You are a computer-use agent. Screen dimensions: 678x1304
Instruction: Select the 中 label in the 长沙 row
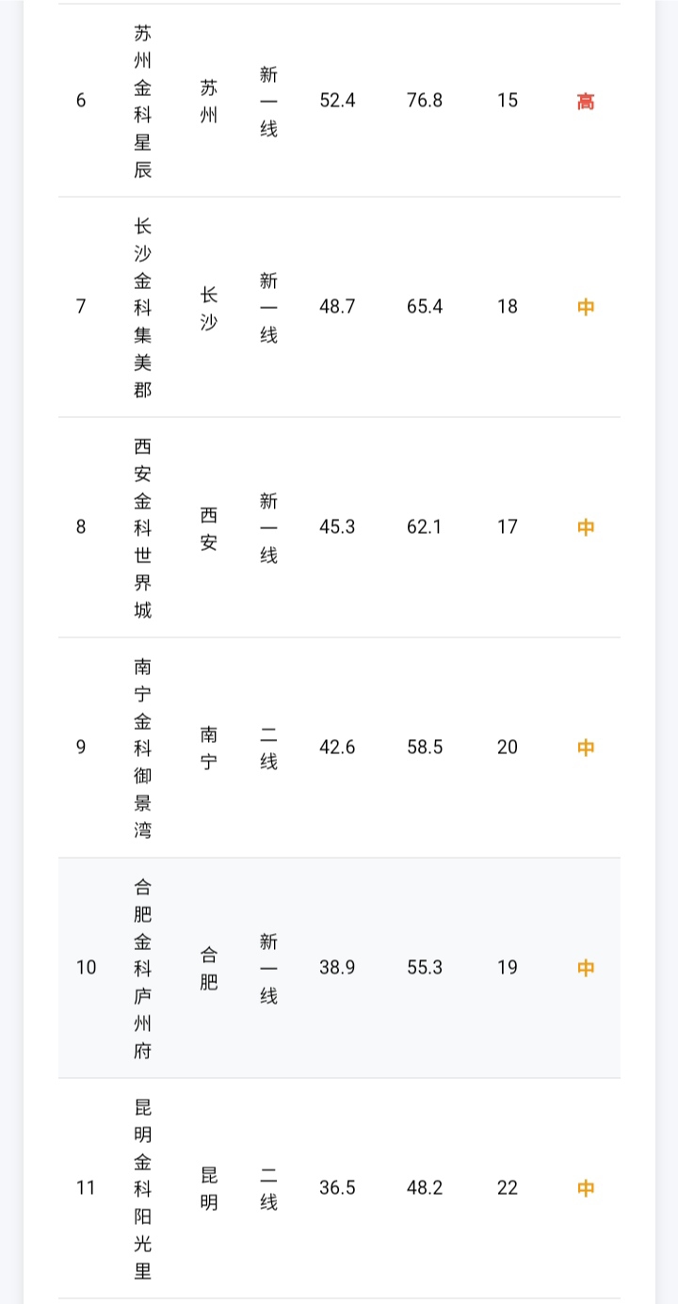(586, 307)
